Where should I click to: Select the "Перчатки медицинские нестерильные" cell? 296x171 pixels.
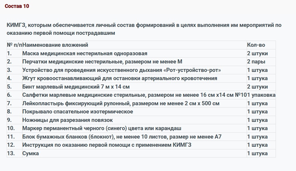click(x=102, y=62)
